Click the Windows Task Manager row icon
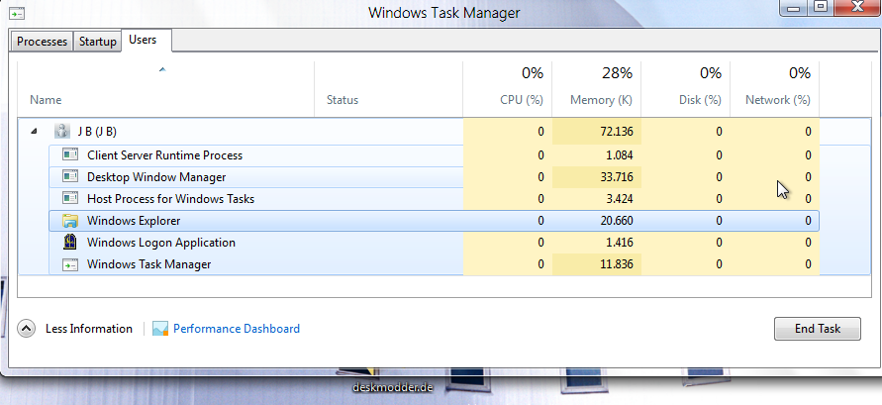Viewport: 882px width, 405px height. (69, 264)
